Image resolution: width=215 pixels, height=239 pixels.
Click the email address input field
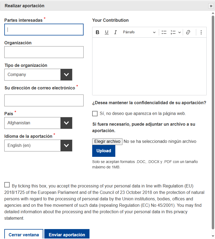tap(44, 100)
